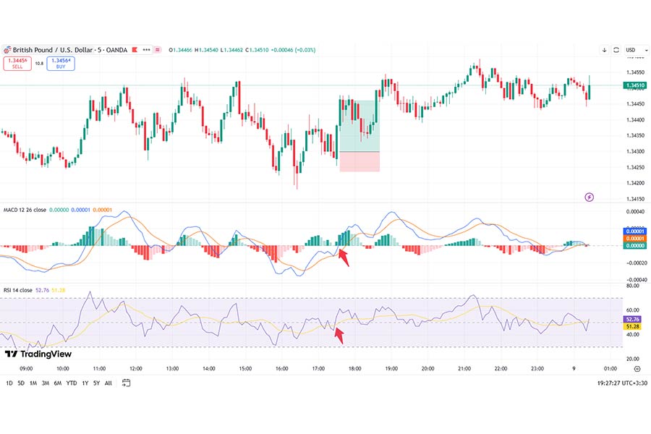This screenshot has width=651, height=434.
Task: Select the 5Y time range
Action: click(x=96, y=383)
